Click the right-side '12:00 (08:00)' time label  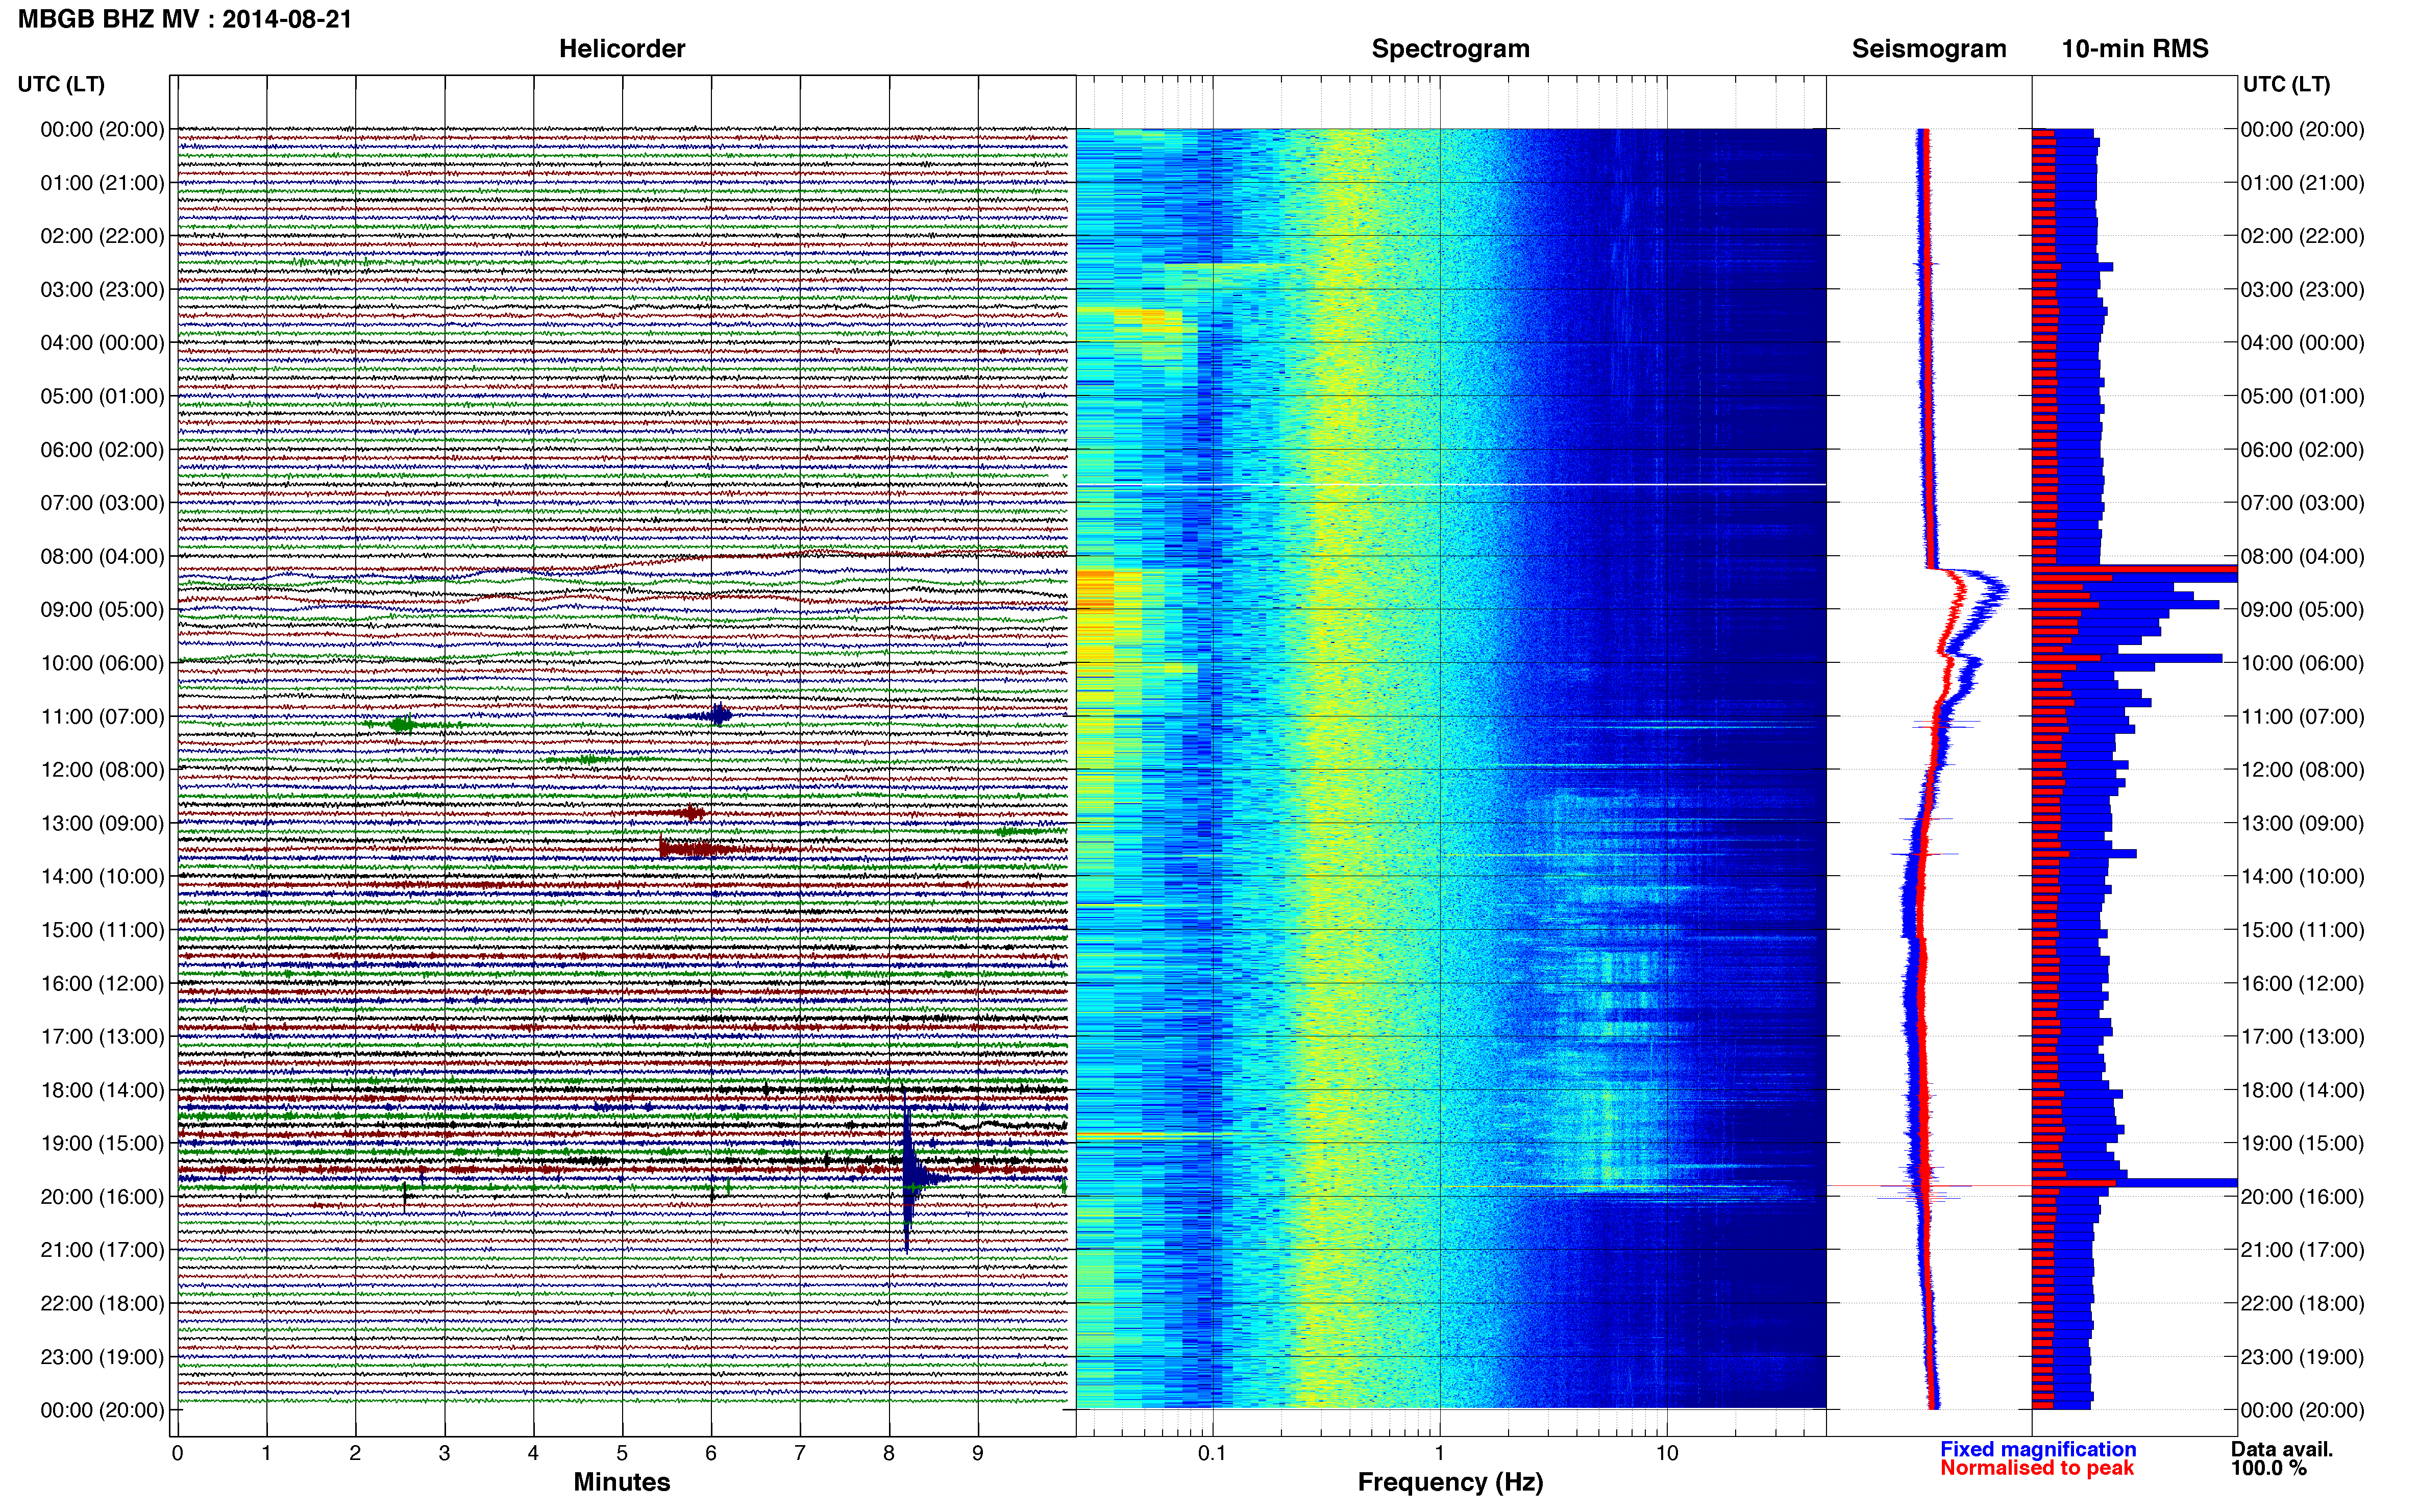[x=2302, y=770]
